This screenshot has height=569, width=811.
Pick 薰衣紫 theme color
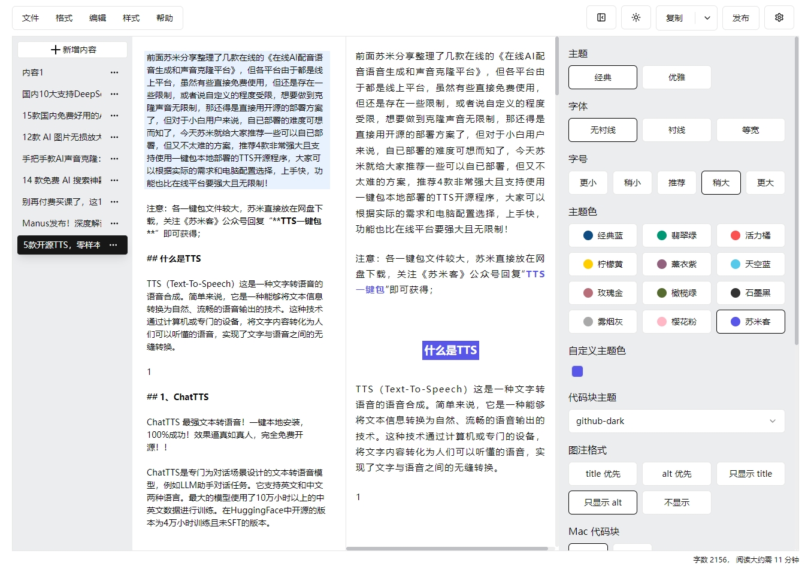(x=677, y=264)
